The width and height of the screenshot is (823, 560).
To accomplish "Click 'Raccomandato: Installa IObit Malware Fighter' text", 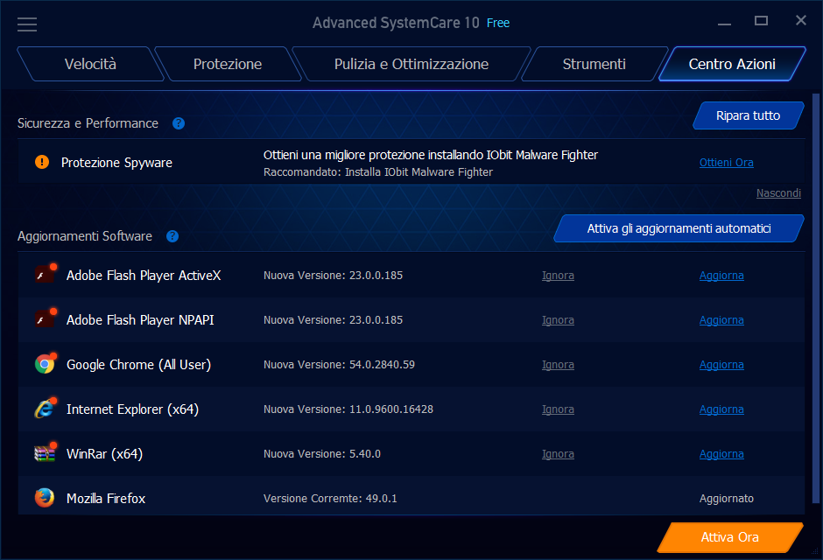I will [x=378, y=172].
